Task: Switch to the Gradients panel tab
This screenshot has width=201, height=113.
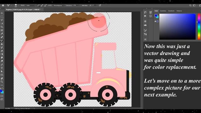Action: 171,11
